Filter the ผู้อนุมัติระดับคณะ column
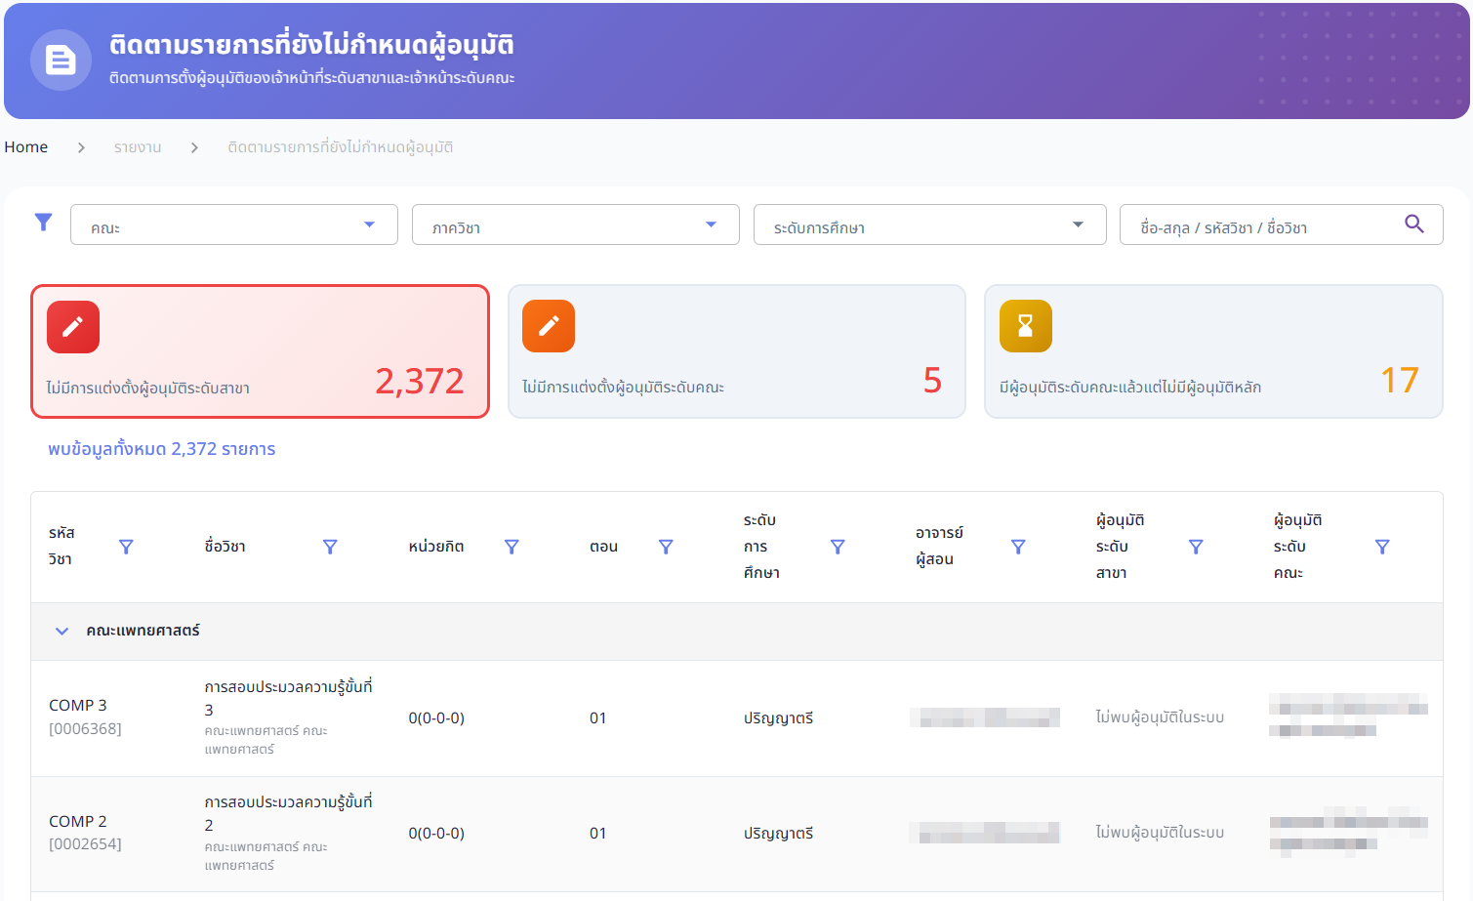This screenshot has height=901, width=1473. pos(1382,547)
